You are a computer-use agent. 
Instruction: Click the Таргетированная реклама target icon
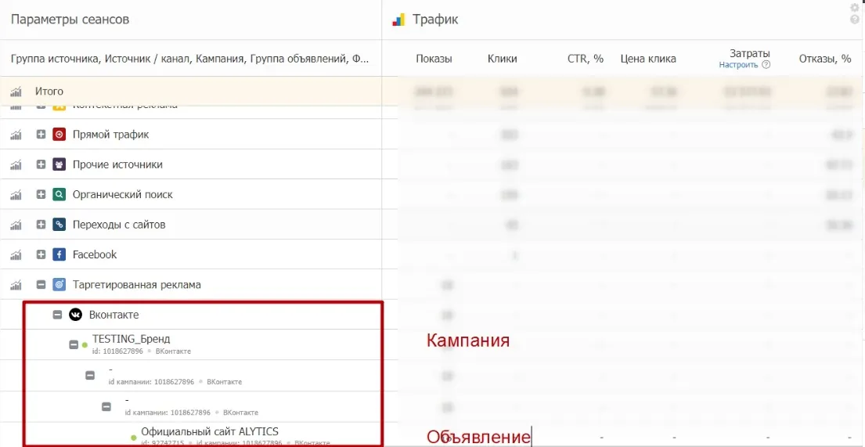(59, 285)
